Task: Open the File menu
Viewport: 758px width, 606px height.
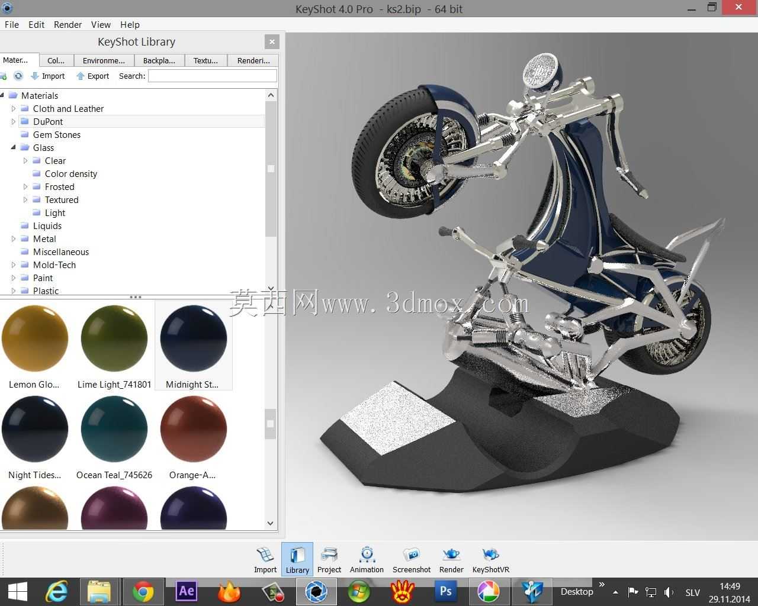Action: (12, 24)
